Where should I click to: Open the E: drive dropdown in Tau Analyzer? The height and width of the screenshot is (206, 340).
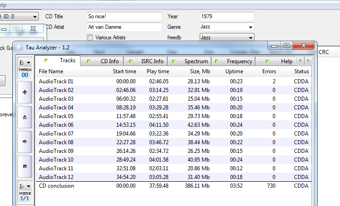[x=25, y=63]
